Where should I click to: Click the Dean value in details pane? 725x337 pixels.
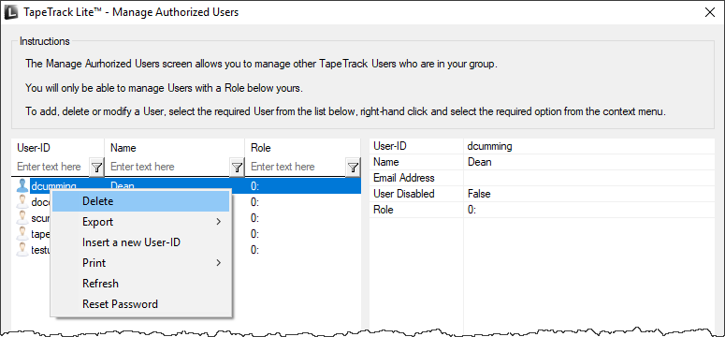pos(480,162)
